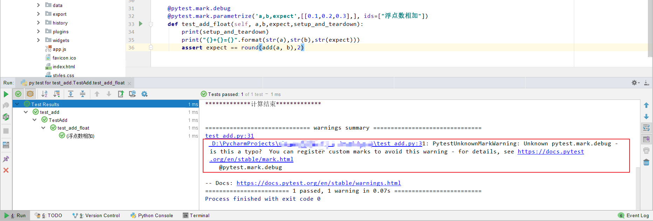The image size is (653, 221).
Task: Collapse the TestAdd class node
Action: (x=35, y=120)
